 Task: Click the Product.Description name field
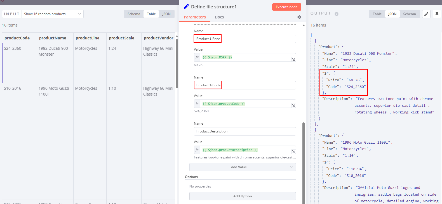tap(244, 131)
